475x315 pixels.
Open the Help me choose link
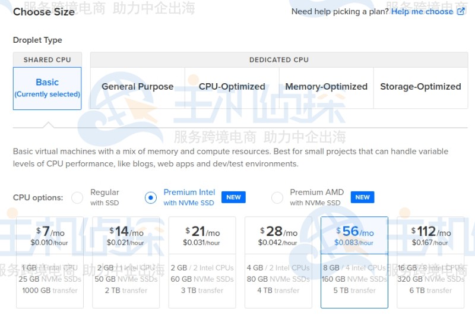[x=422, y=12]
